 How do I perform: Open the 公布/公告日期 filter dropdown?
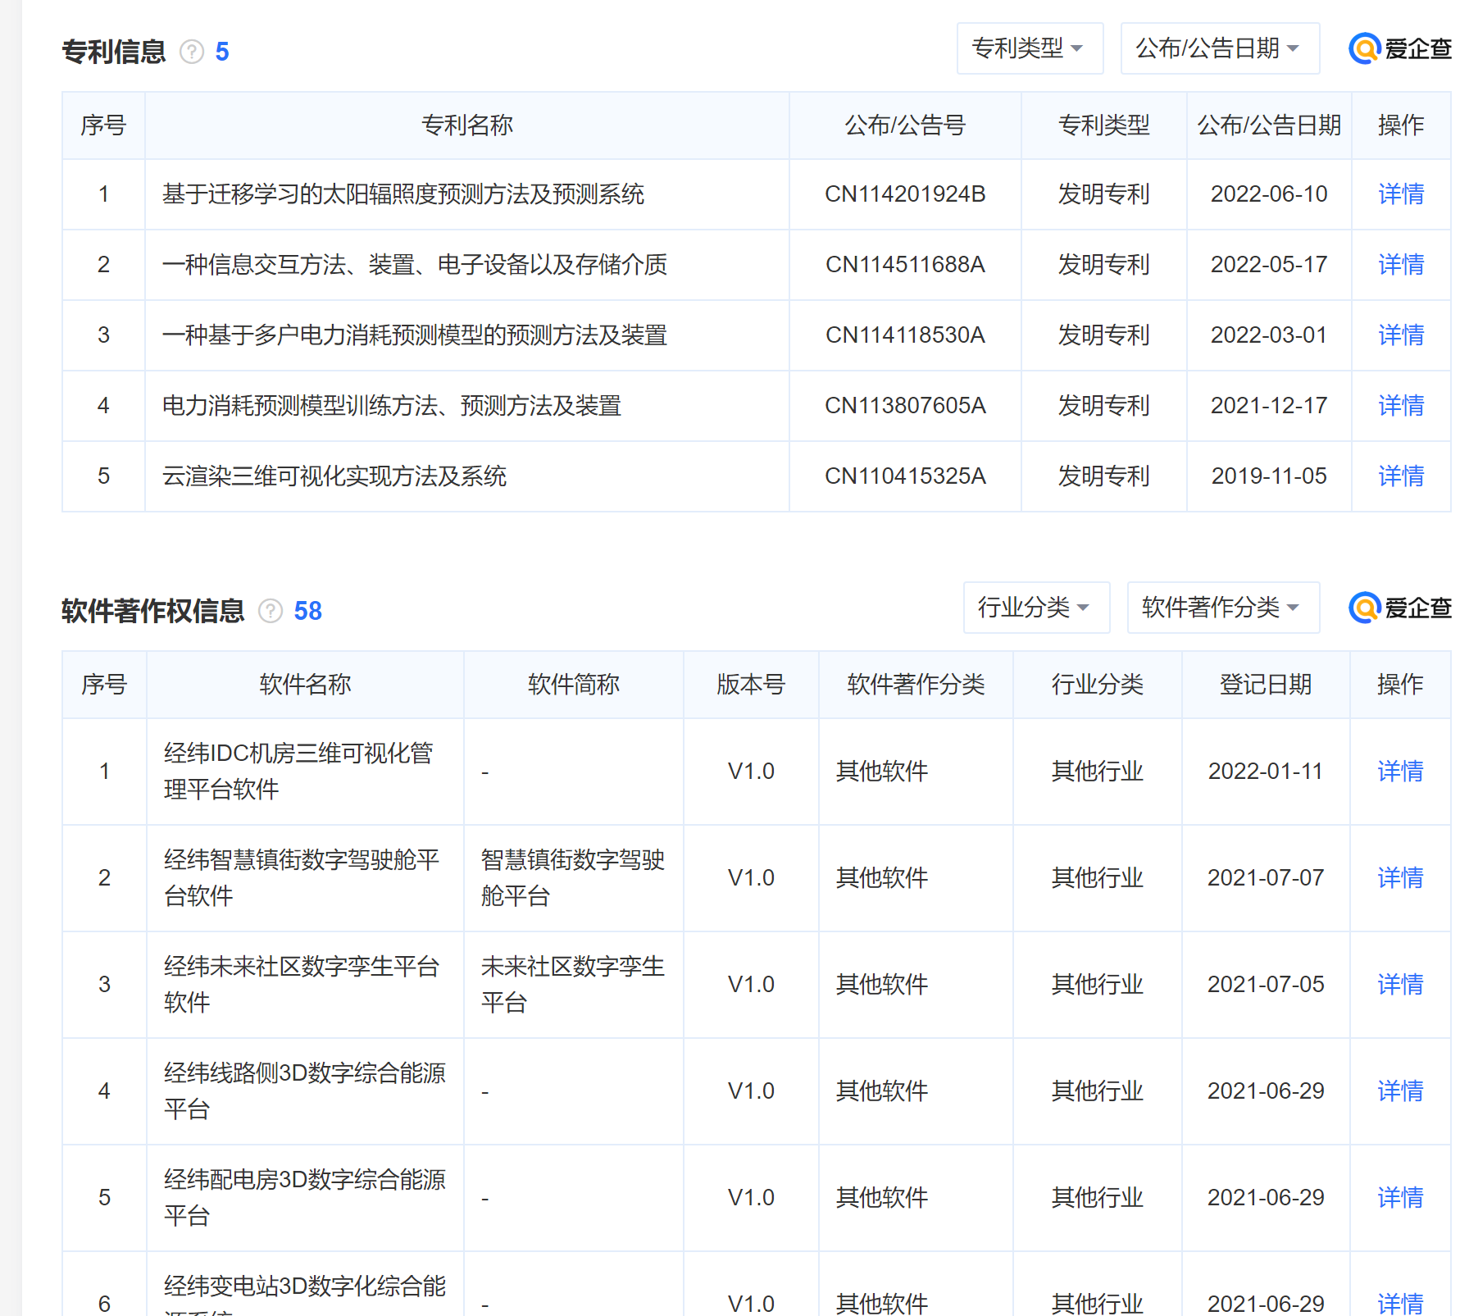1220,48
